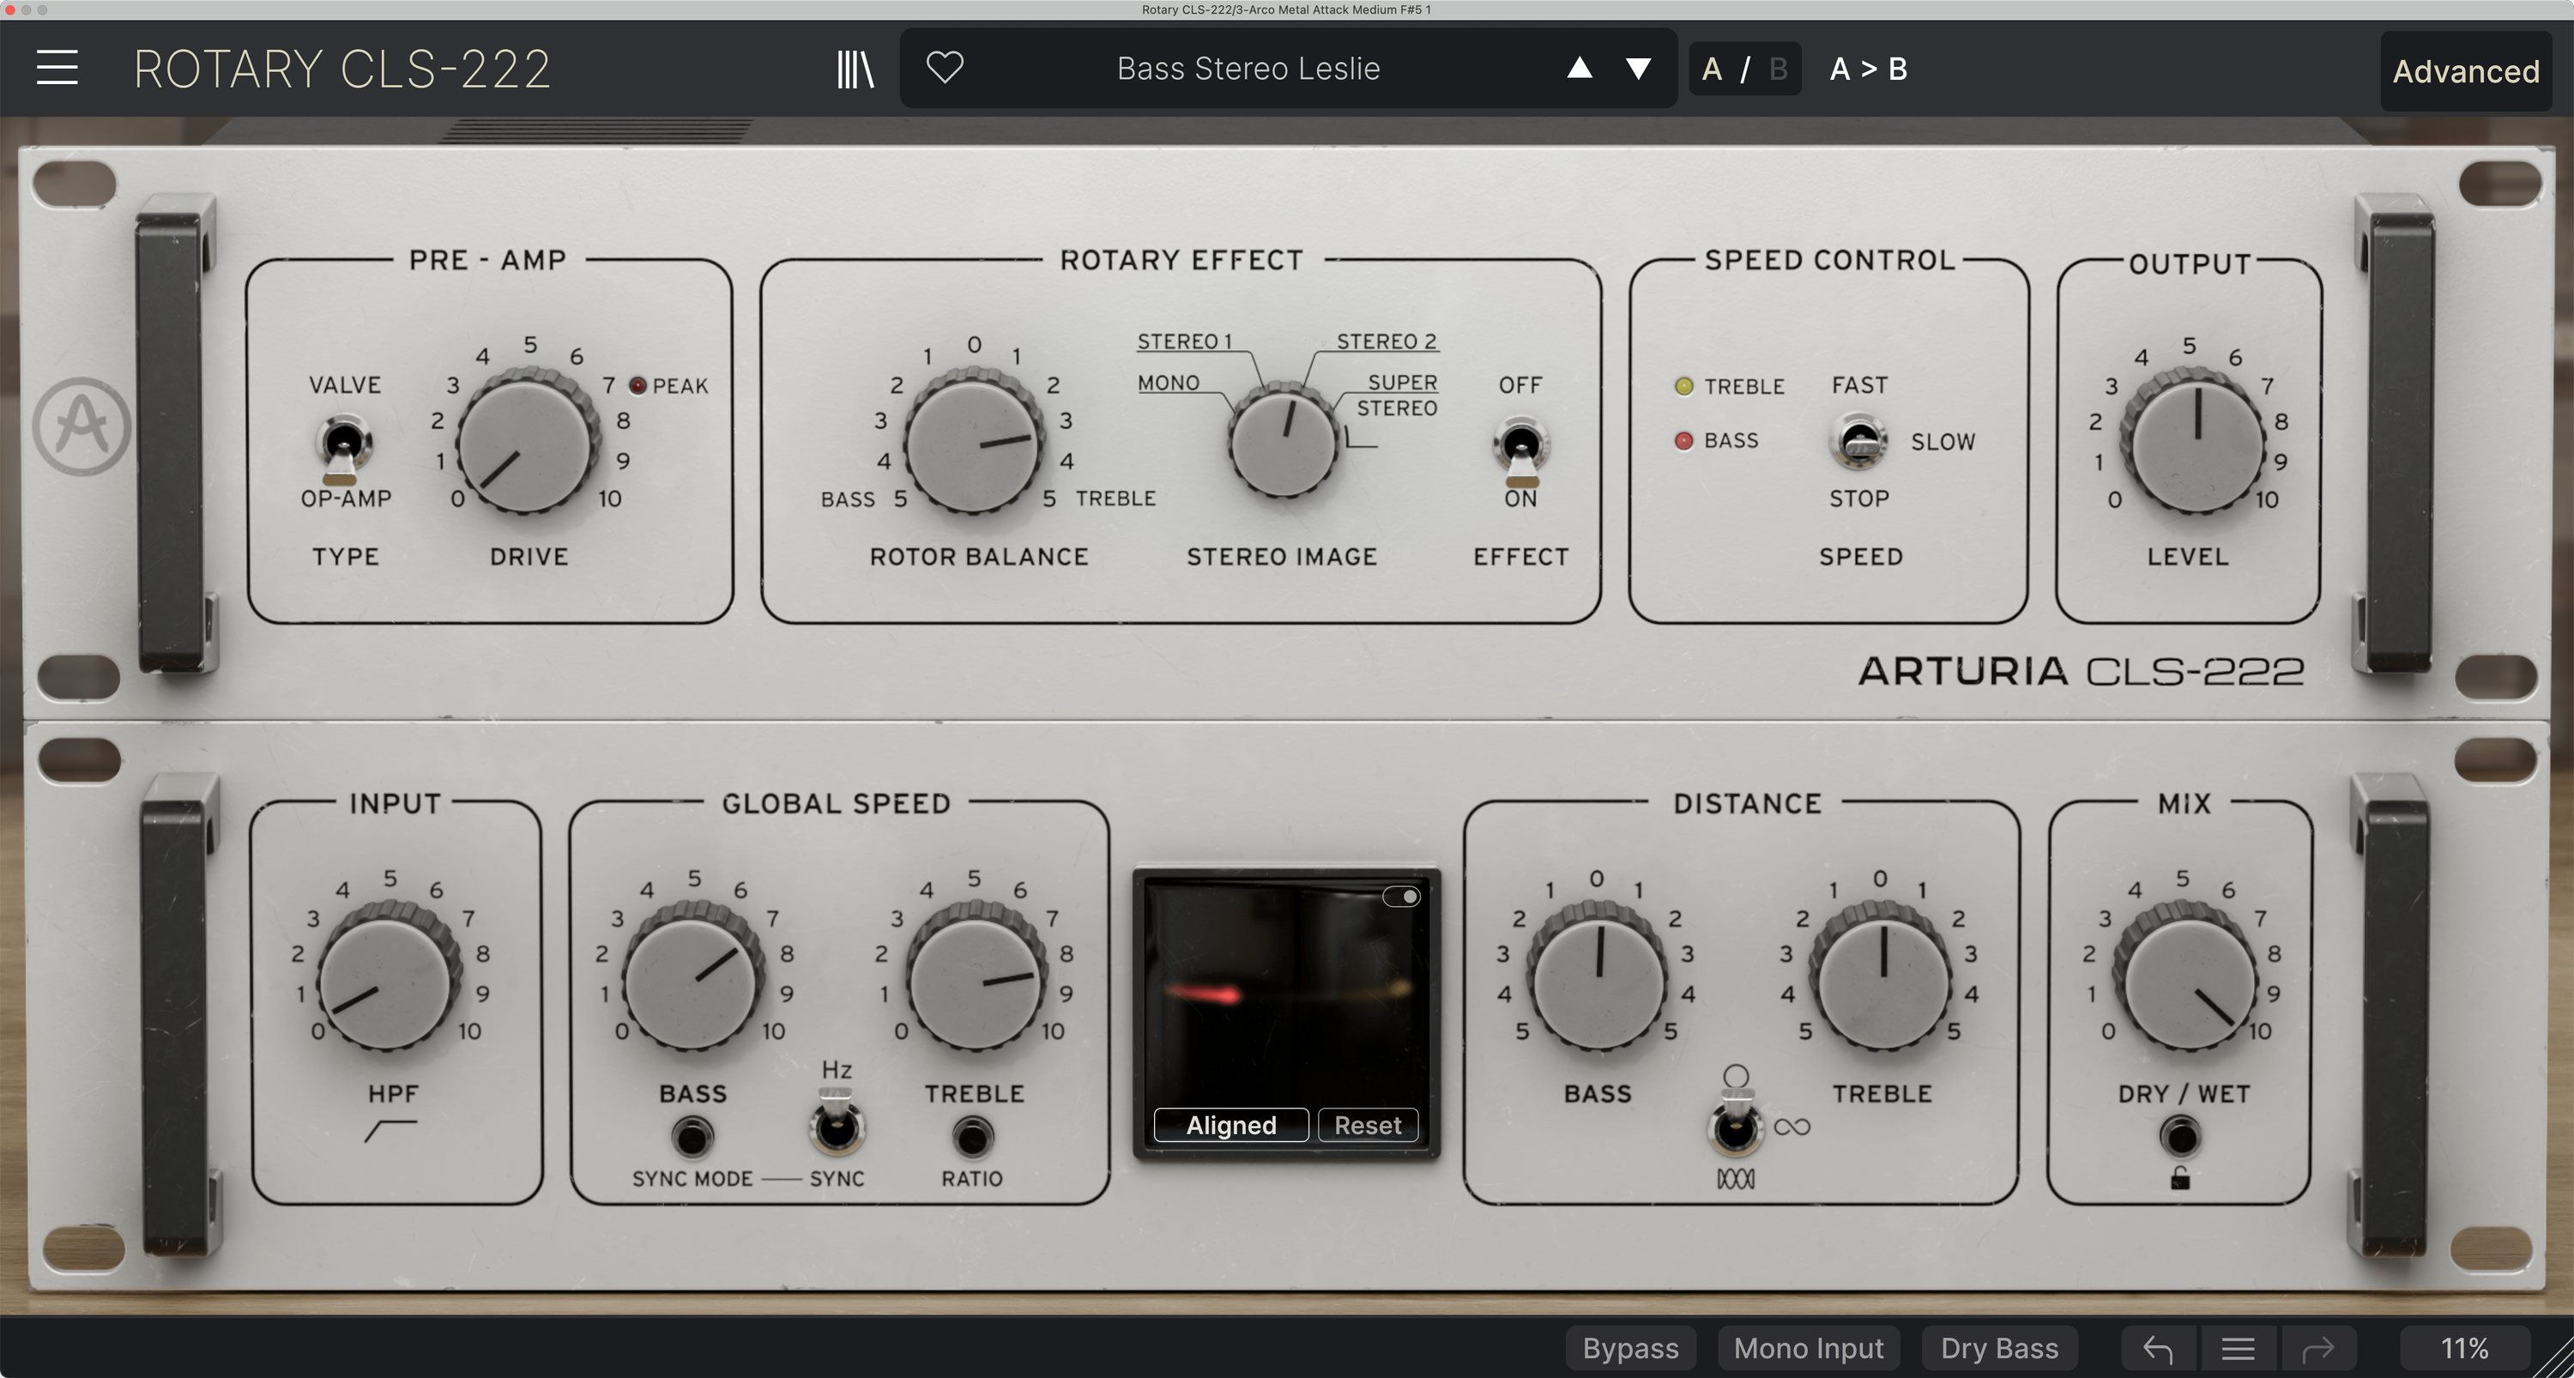Screen dimensions: 2574x1378
Task: Open the edit history list icon
Action: (x=2239, y=1348)
